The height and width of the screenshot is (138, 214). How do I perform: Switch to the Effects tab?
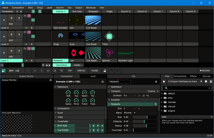click(193, 76)
